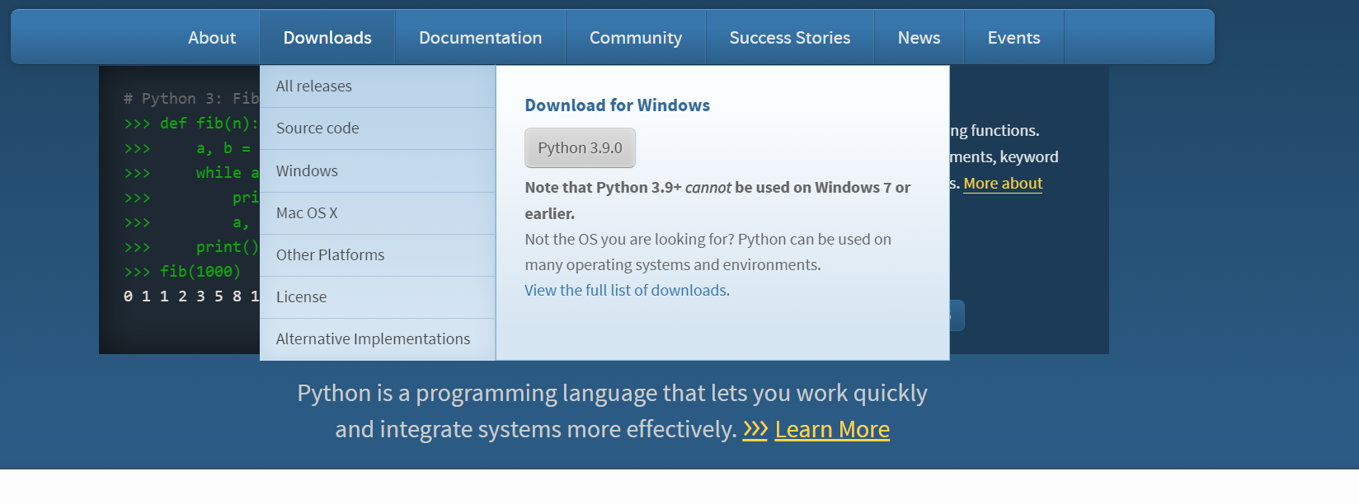
Task: Select License from the submenu
Action: pyautogui.click(x=301, y=297)
